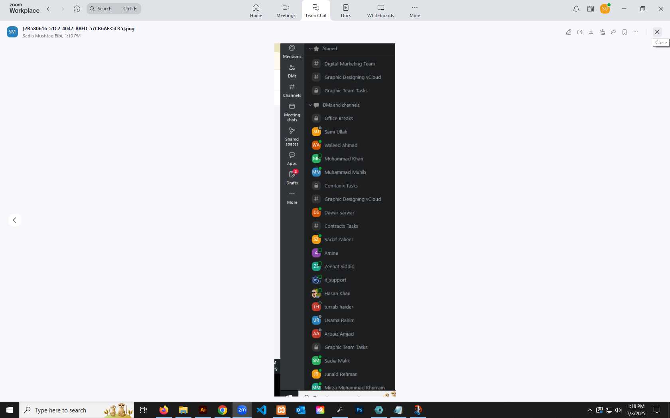
Task: Open Task View on the taskbar
Action: tap(144, 410)
